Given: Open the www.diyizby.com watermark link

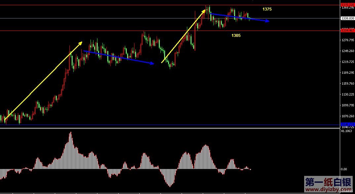Looking at the screenshot, I should (x=328, y=190).
